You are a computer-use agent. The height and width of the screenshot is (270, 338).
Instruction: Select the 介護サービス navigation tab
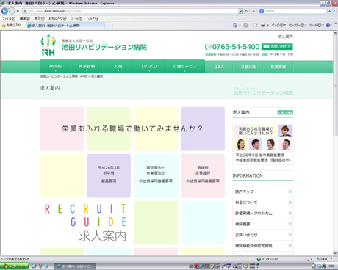point(184,66)
